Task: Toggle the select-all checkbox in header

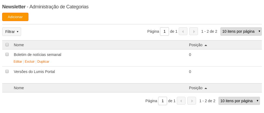Action: (x=7, y=45)
